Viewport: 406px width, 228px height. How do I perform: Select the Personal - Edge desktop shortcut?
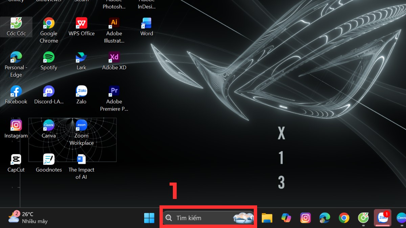tap(16, 64)
